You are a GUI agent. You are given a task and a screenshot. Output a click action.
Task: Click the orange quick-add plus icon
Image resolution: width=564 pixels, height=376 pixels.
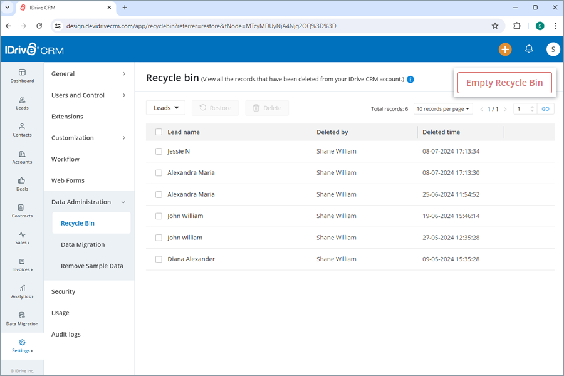pos(505,48)
